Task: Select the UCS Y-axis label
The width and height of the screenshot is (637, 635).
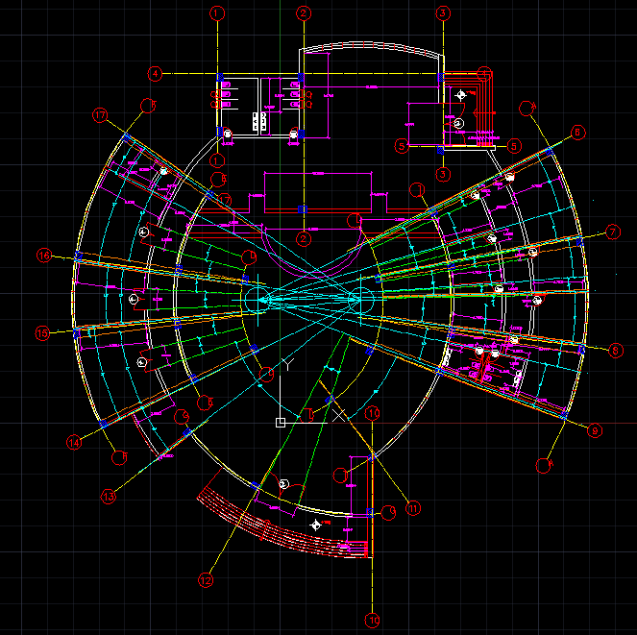Action: (287, 364)
